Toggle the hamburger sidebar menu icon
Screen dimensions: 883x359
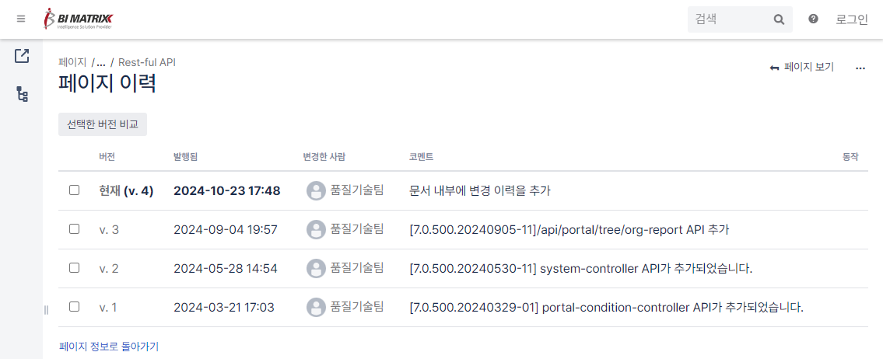[x=21, y=19]
